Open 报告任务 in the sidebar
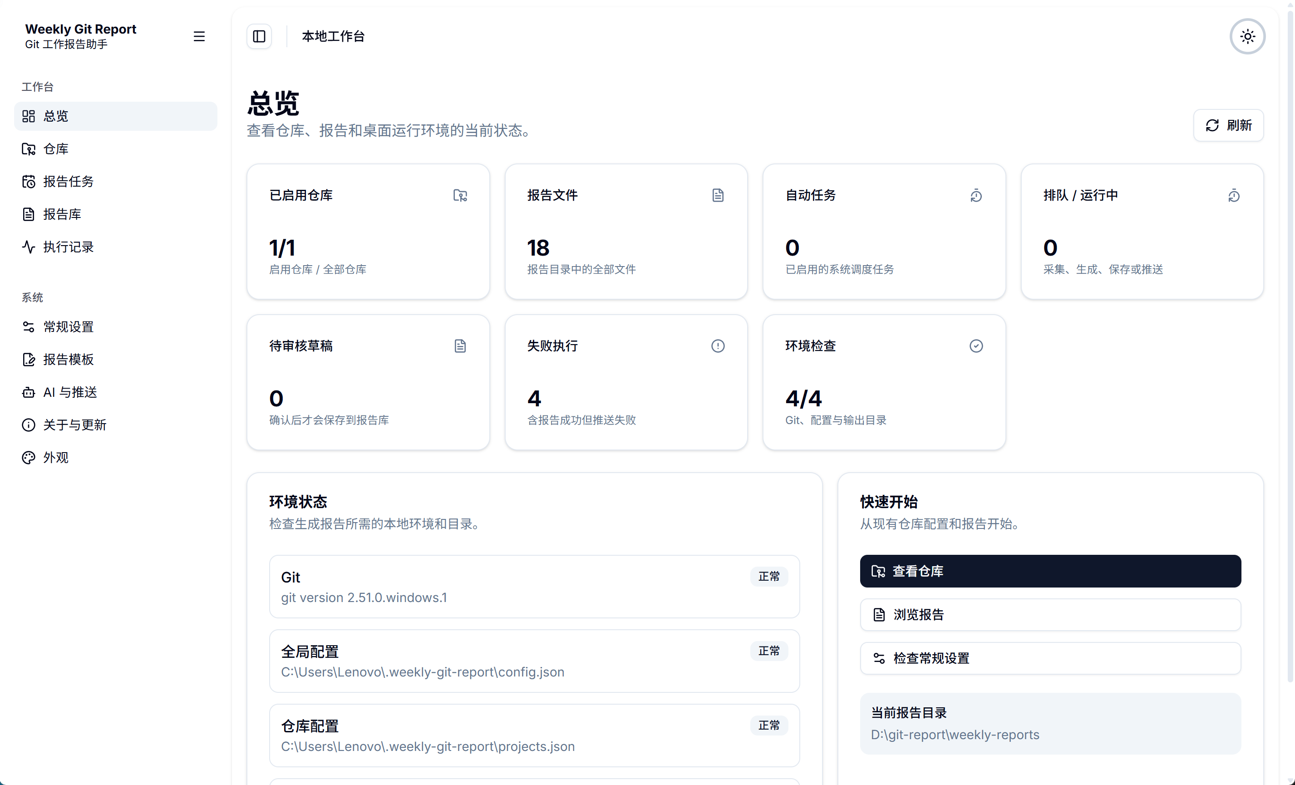The height and width of the screenshot is (785, 1295). point(116,182)
